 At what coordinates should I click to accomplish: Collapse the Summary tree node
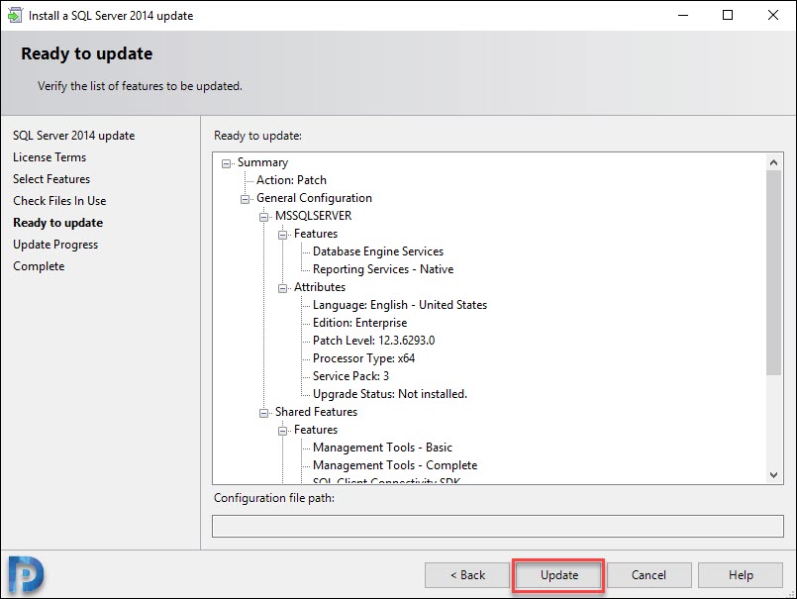226,163
